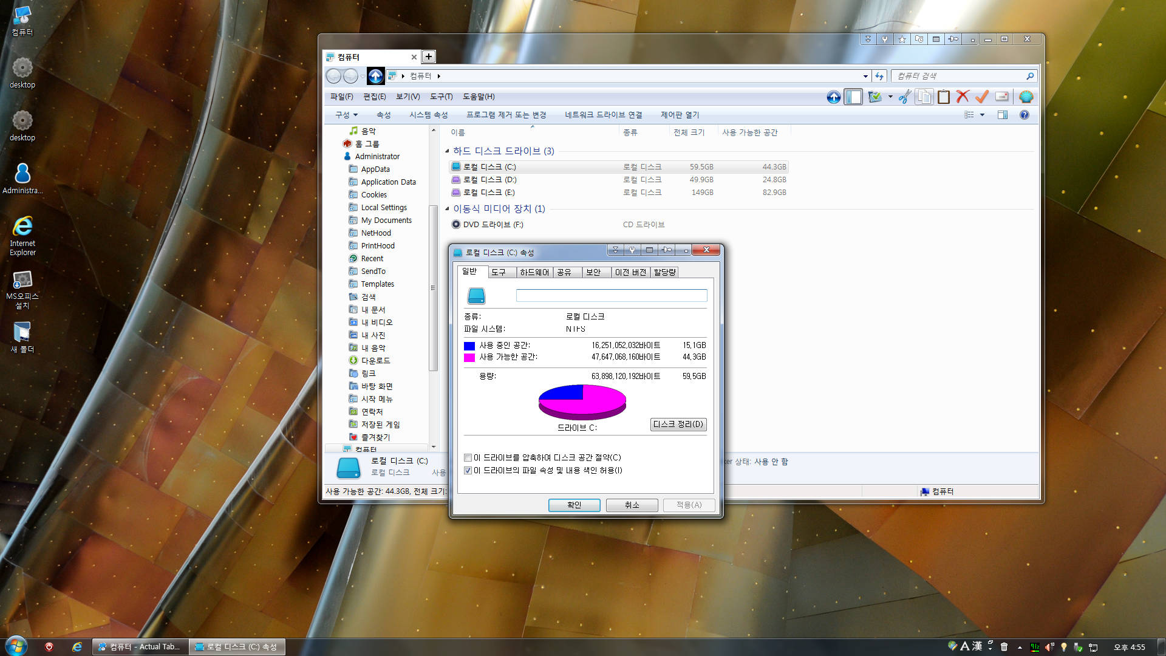The height and width of the screenshot is (656, 1166).
Task: Click the envelope mail icon in toolbar
Action: pos(1002,97)
